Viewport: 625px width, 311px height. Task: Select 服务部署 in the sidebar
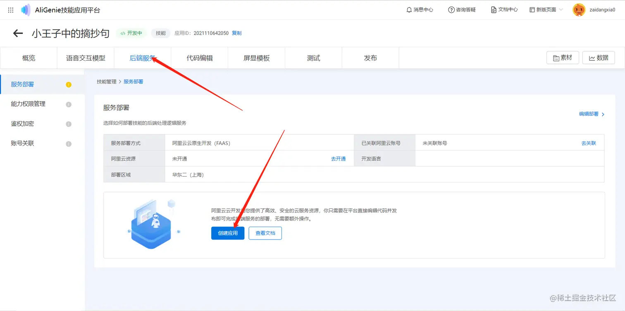tap(42, 84)
